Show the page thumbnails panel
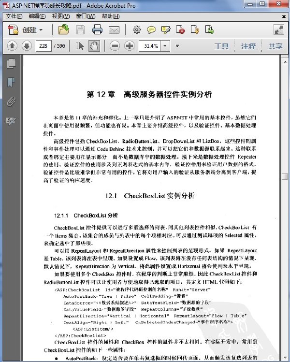 pos(11,63)
